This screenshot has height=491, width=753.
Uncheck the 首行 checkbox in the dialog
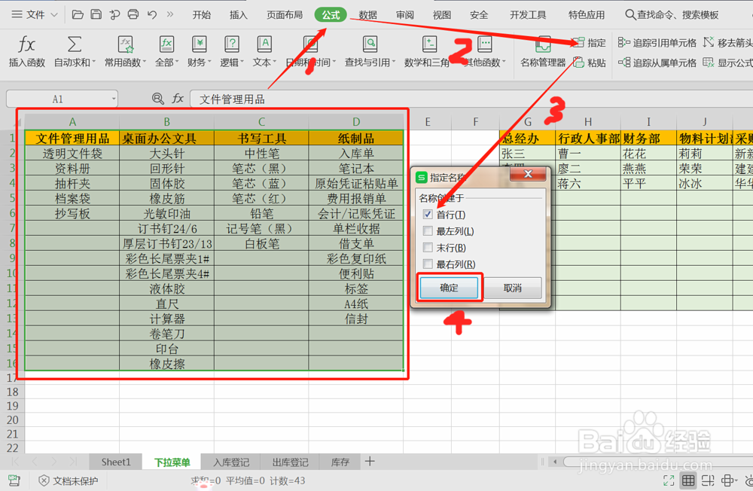coord(428,214)
